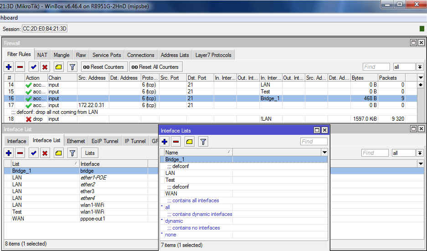Add a new list in the Interface Lists dialog
427x251 pixels.
(x=165, y=142)
